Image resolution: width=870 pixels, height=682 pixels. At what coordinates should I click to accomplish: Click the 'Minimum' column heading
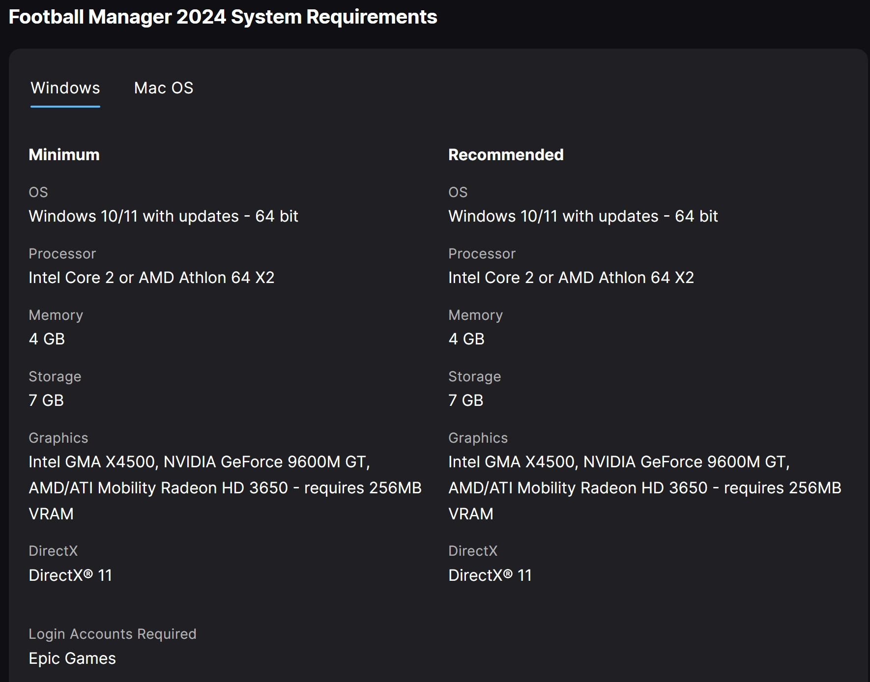point(64,155)
